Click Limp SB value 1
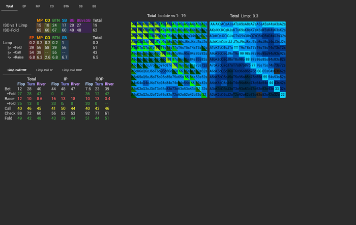Screen dimensions: 356x225 [x=63, y=43]
